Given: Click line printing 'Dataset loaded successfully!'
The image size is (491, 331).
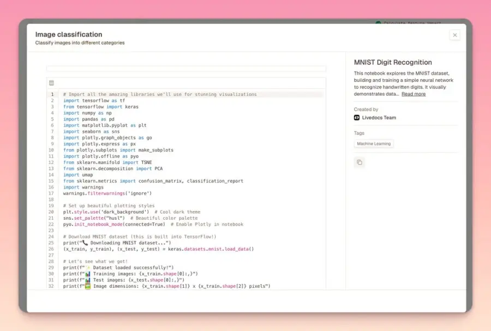Looking at the screenshot, I should [118, 268].
